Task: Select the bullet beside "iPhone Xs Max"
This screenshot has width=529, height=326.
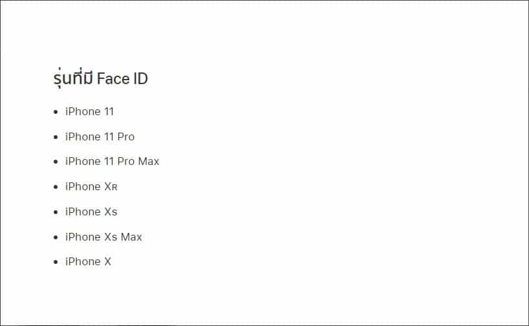Action: tap(56, 237)
